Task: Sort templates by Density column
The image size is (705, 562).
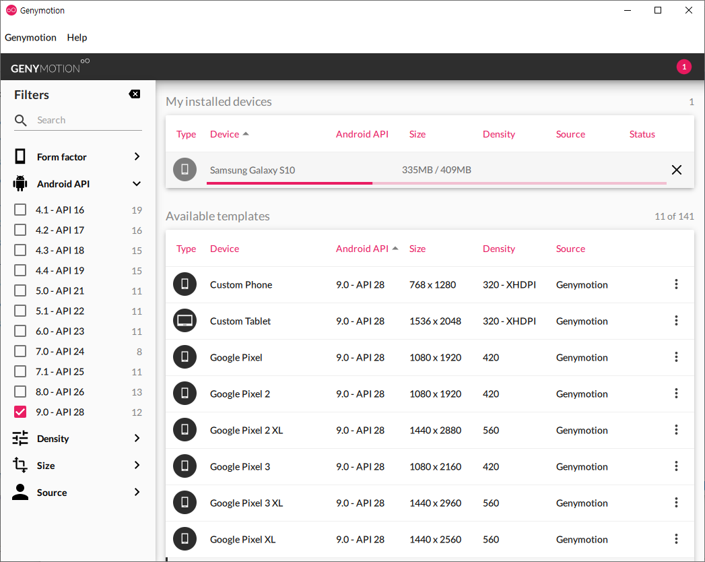Action: point(499,249)
